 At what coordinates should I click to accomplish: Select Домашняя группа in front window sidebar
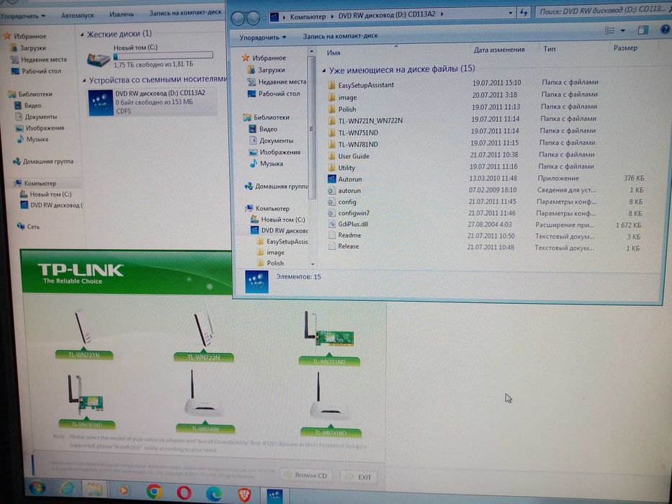click(x=276, y=186)
